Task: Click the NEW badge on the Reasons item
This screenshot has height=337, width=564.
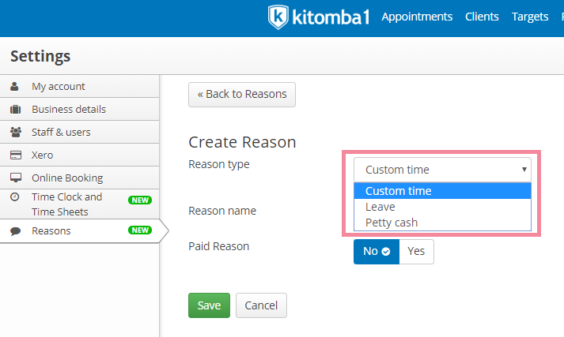Action: (x=140, y=230)
